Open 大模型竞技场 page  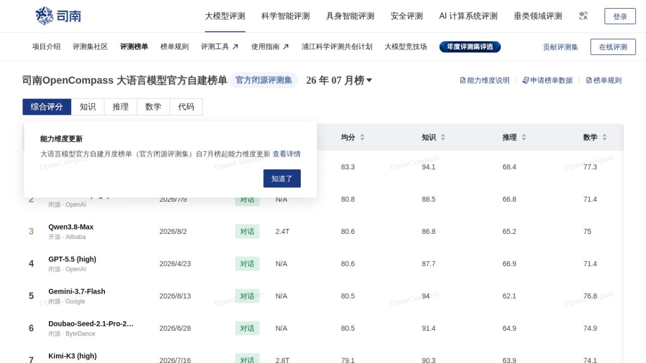[x=406, y=47]
